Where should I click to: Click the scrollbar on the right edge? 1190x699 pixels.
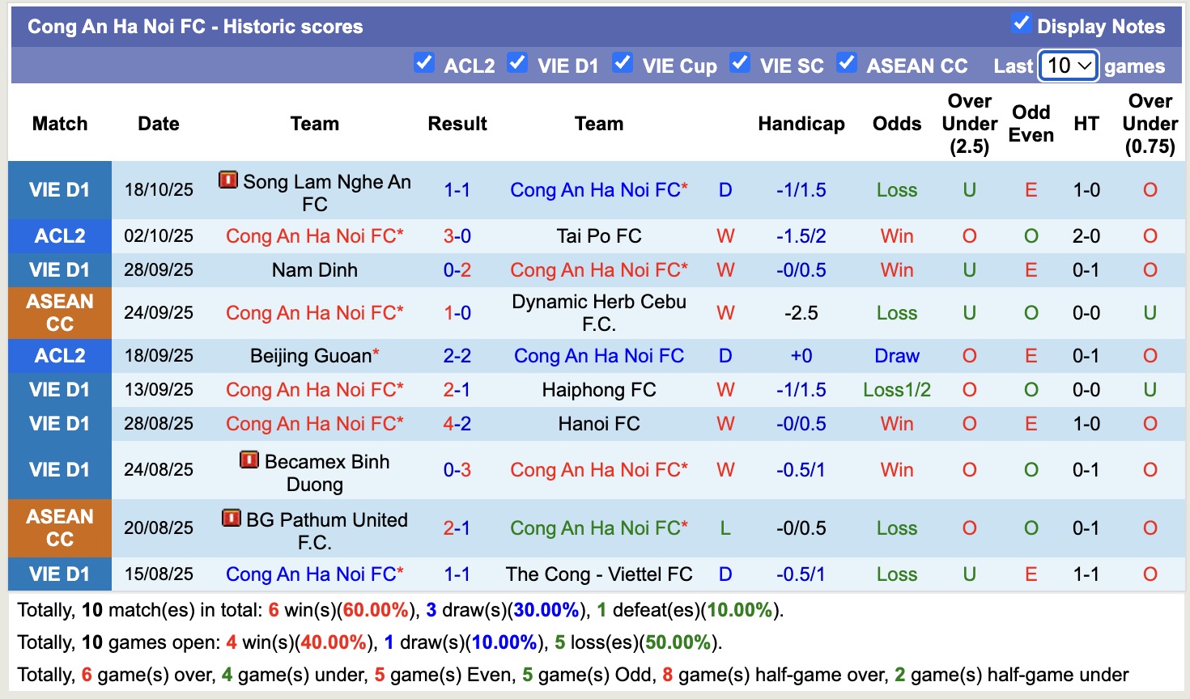pos(1184,348)
